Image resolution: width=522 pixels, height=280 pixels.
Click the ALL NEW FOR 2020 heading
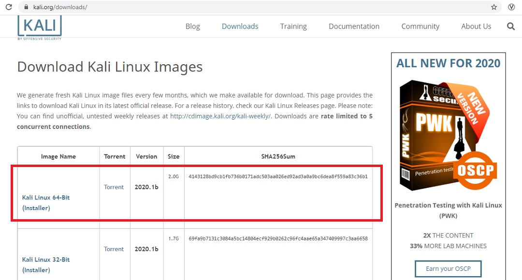(448, 63)
